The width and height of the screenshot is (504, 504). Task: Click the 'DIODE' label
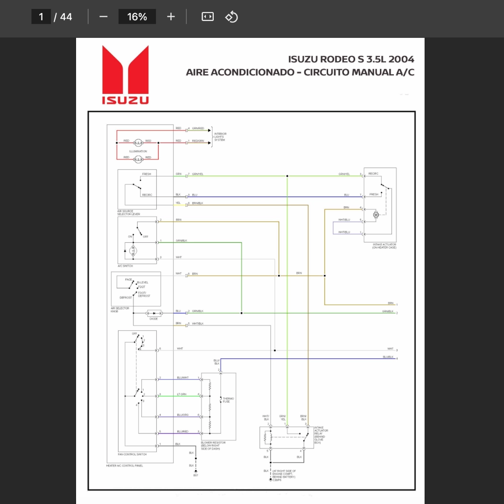(x=154, y=319)
